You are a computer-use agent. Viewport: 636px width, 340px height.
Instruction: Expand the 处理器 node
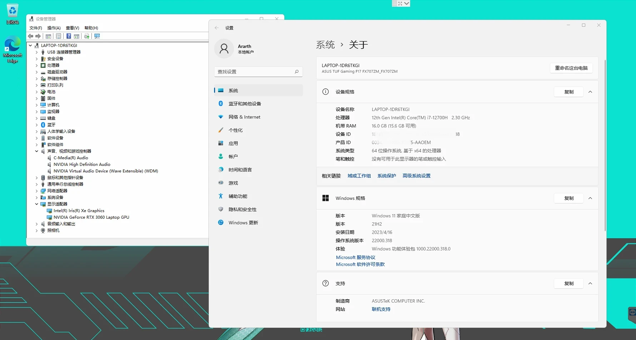36,65
